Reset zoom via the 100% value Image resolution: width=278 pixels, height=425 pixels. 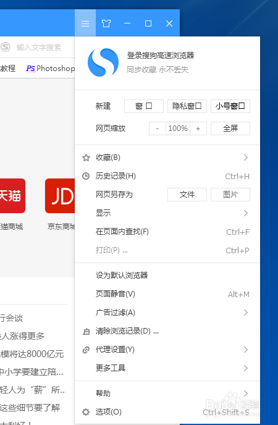178,128
